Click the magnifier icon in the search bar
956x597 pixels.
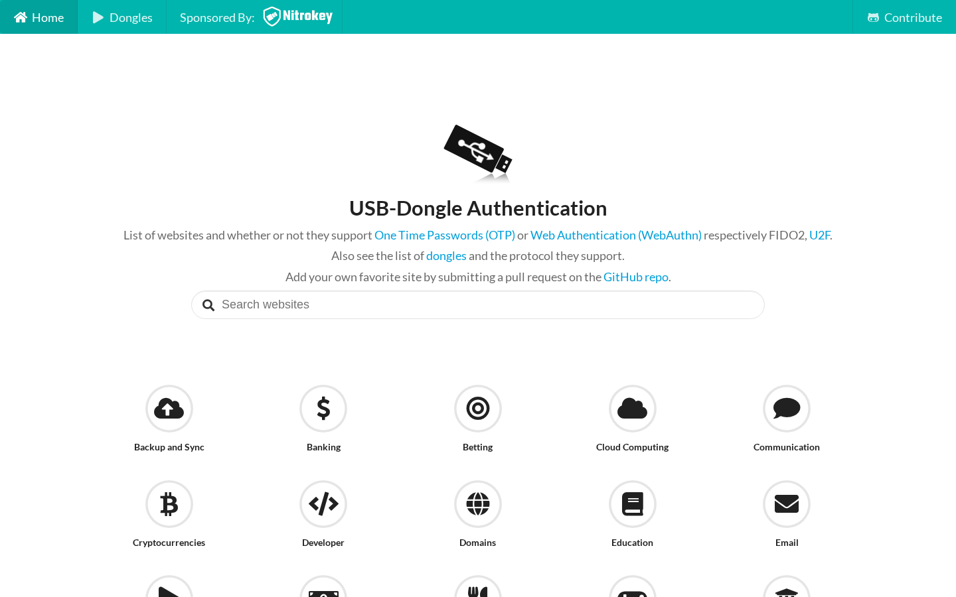208,305
